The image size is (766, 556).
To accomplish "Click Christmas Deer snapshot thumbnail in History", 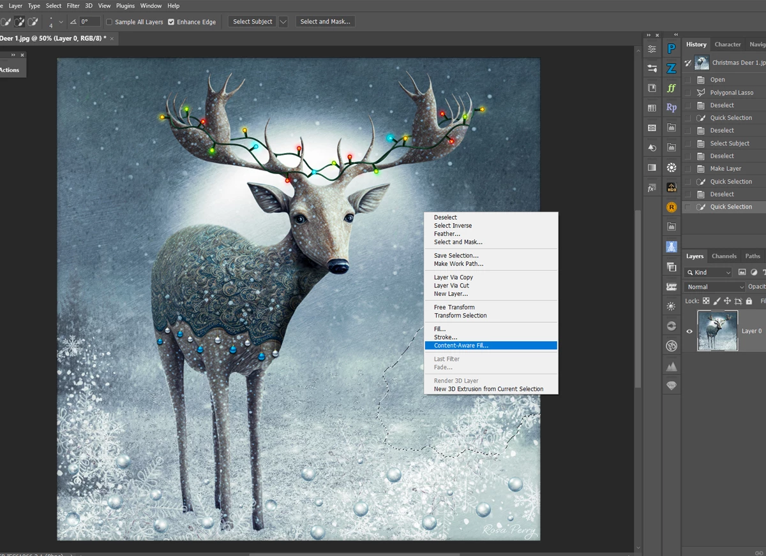I will point(702,62).
